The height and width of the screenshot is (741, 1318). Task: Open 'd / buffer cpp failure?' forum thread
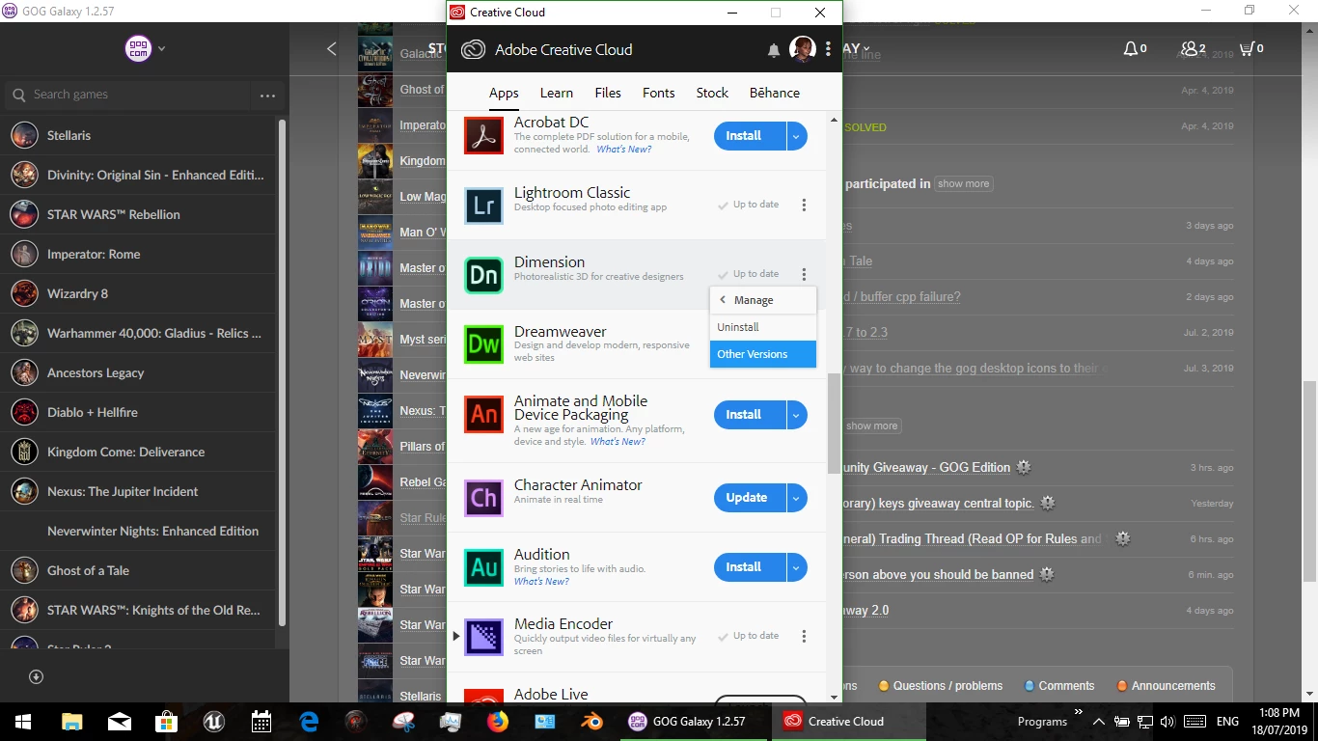click(x=901, y=296)
